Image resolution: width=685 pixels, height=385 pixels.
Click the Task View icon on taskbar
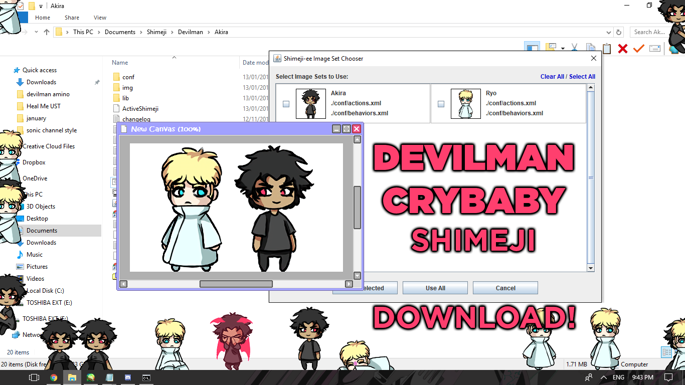coord(34,377)
